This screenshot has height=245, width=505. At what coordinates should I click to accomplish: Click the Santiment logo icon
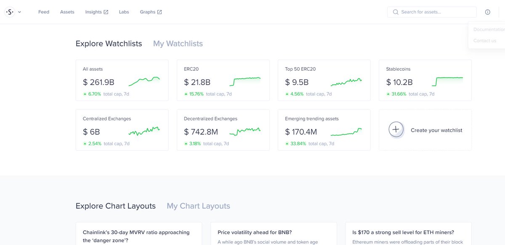click(x=10, y=12)
